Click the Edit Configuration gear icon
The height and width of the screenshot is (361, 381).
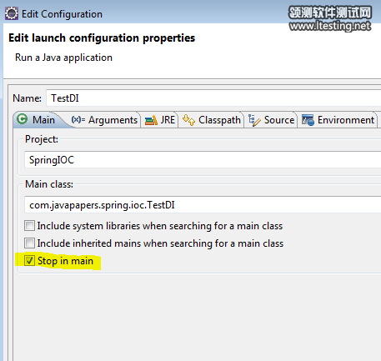coord(12,13)
